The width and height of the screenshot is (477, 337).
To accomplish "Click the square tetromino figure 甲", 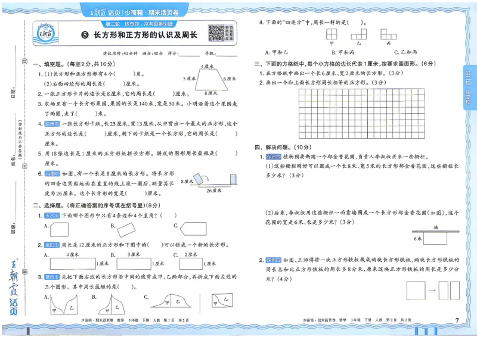I will [x=332, y=34].
